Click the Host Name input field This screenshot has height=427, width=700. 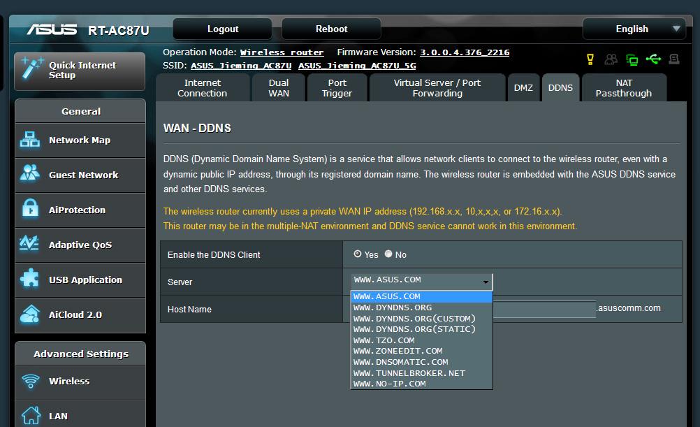point(544,309)
